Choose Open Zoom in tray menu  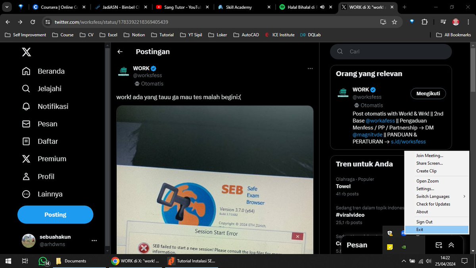point(436,181)
